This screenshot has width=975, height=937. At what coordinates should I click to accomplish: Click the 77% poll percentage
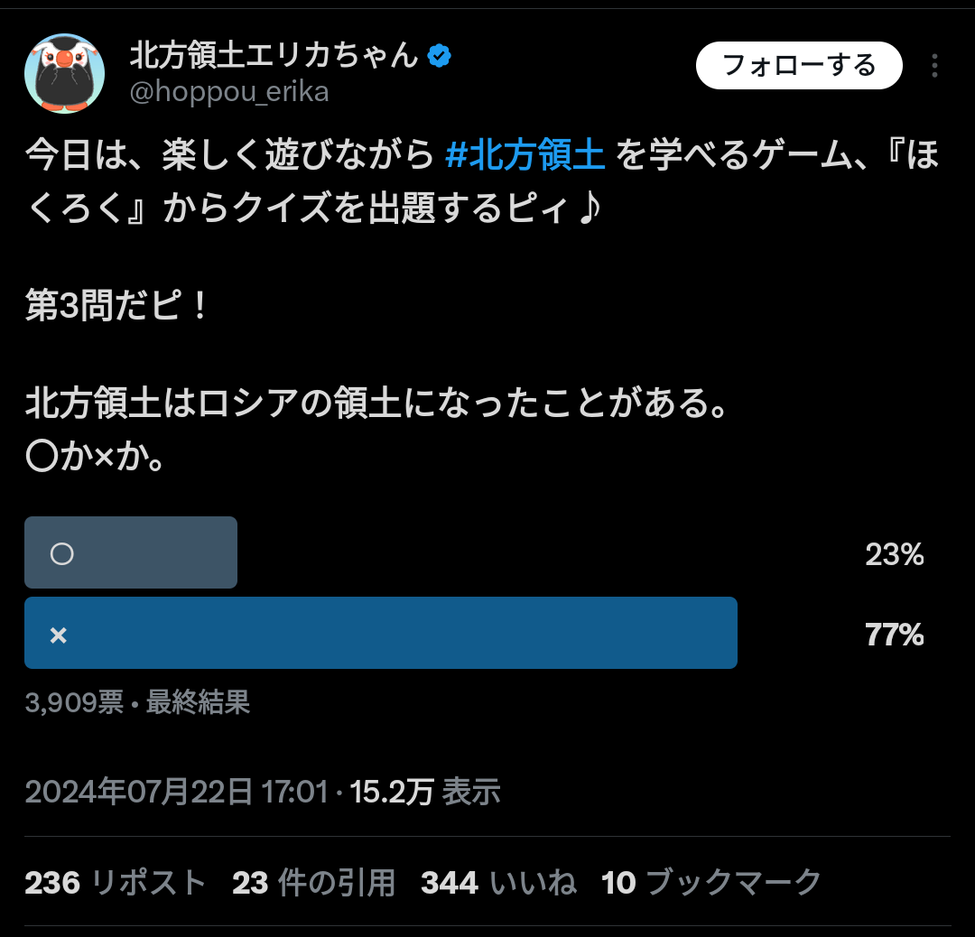894,635
